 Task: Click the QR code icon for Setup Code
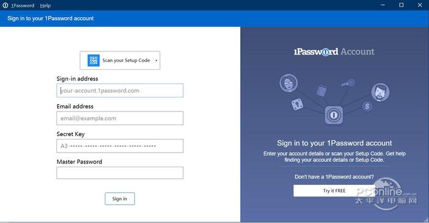pos(93,60)
